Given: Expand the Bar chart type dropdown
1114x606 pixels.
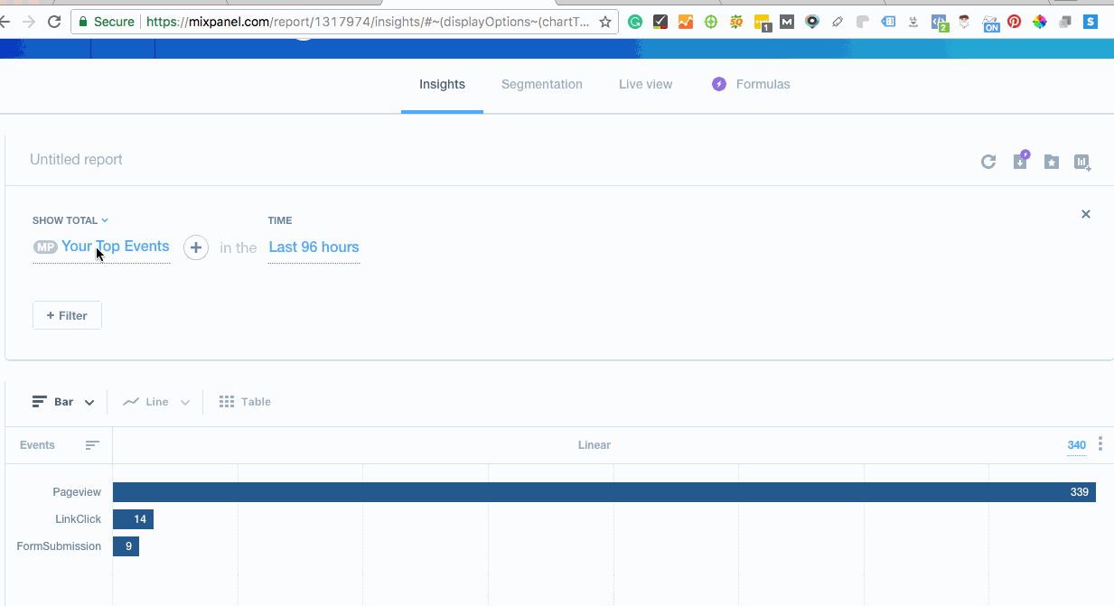Looking at the screenshot, I should tap(89, 403).
